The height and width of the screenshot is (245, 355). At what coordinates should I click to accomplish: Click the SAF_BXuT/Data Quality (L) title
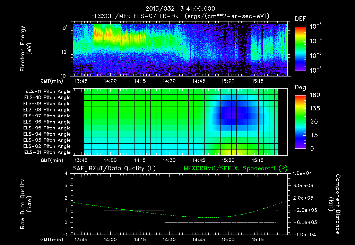coord(114,169)
